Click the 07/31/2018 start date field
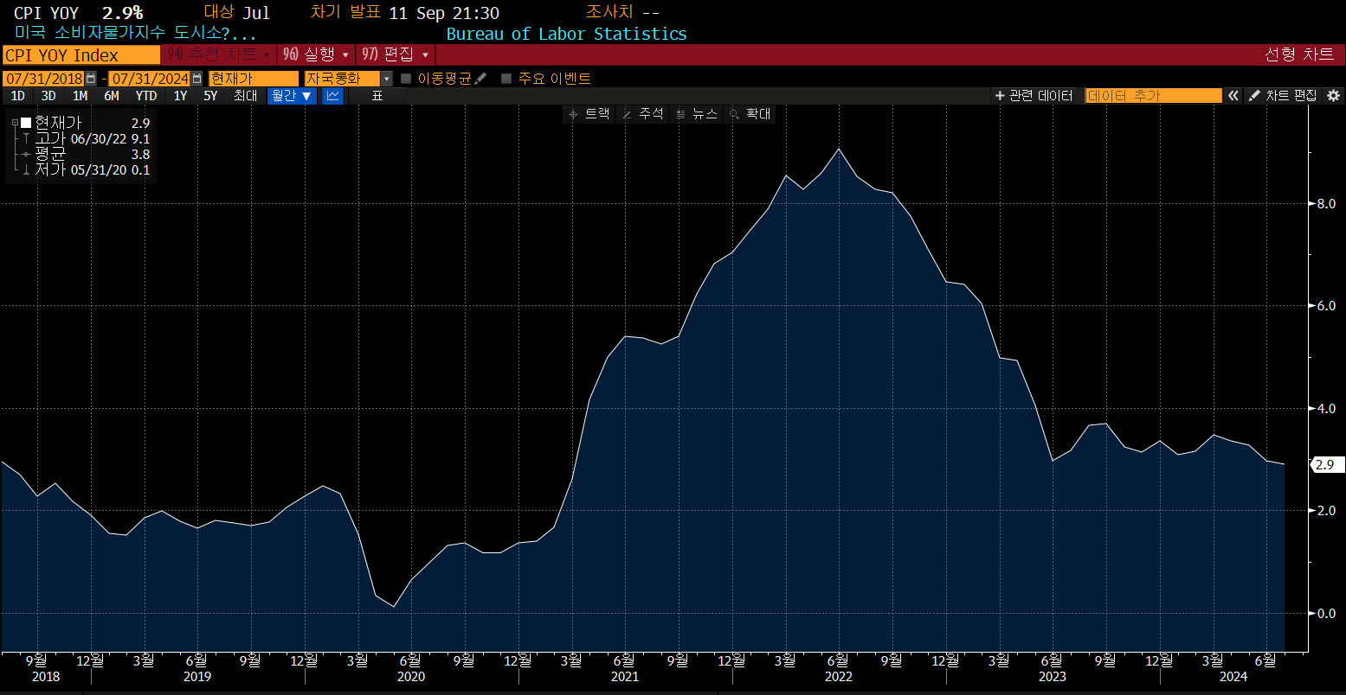The height and width of the screenshot is (695, 1346). point(44,79)
